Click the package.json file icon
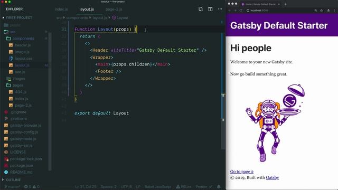338x190 pixels. [6, 165]
